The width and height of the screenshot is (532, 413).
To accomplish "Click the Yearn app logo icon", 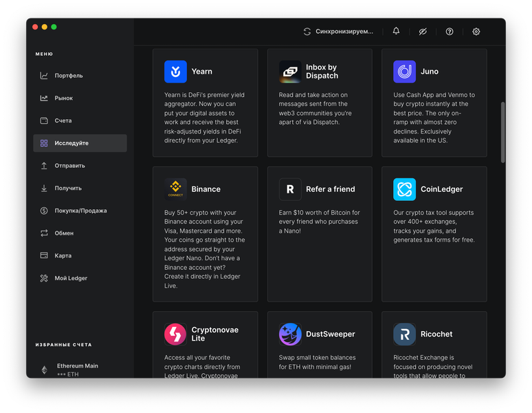I will pyautogui.click(x=175, y=72).
